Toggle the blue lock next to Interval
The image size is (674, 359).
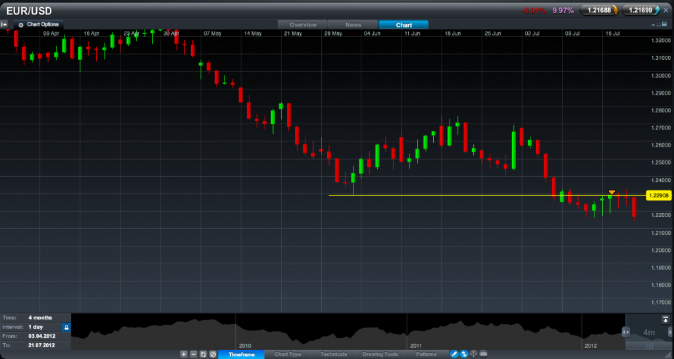[x=66, y=327]
